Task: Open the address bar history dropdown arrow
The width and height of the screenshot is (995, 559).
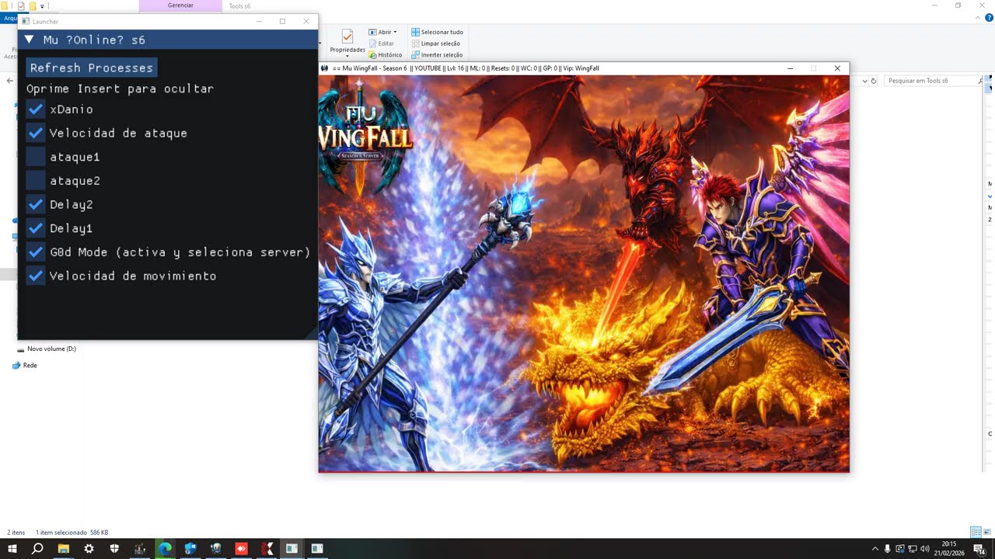Action: point(864,81)
